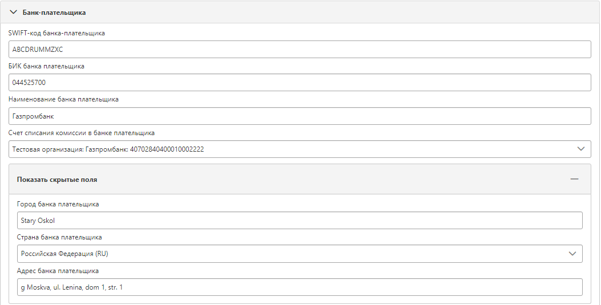Click the minus icon beside Показать скрытые поля
This screenshot has height=305, width=601.
574,179
